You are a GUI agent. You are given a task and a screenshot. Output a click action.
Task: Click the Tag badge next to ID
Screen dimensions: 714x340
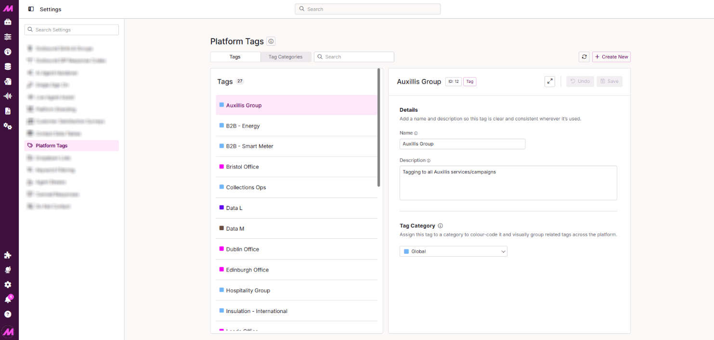470,82
